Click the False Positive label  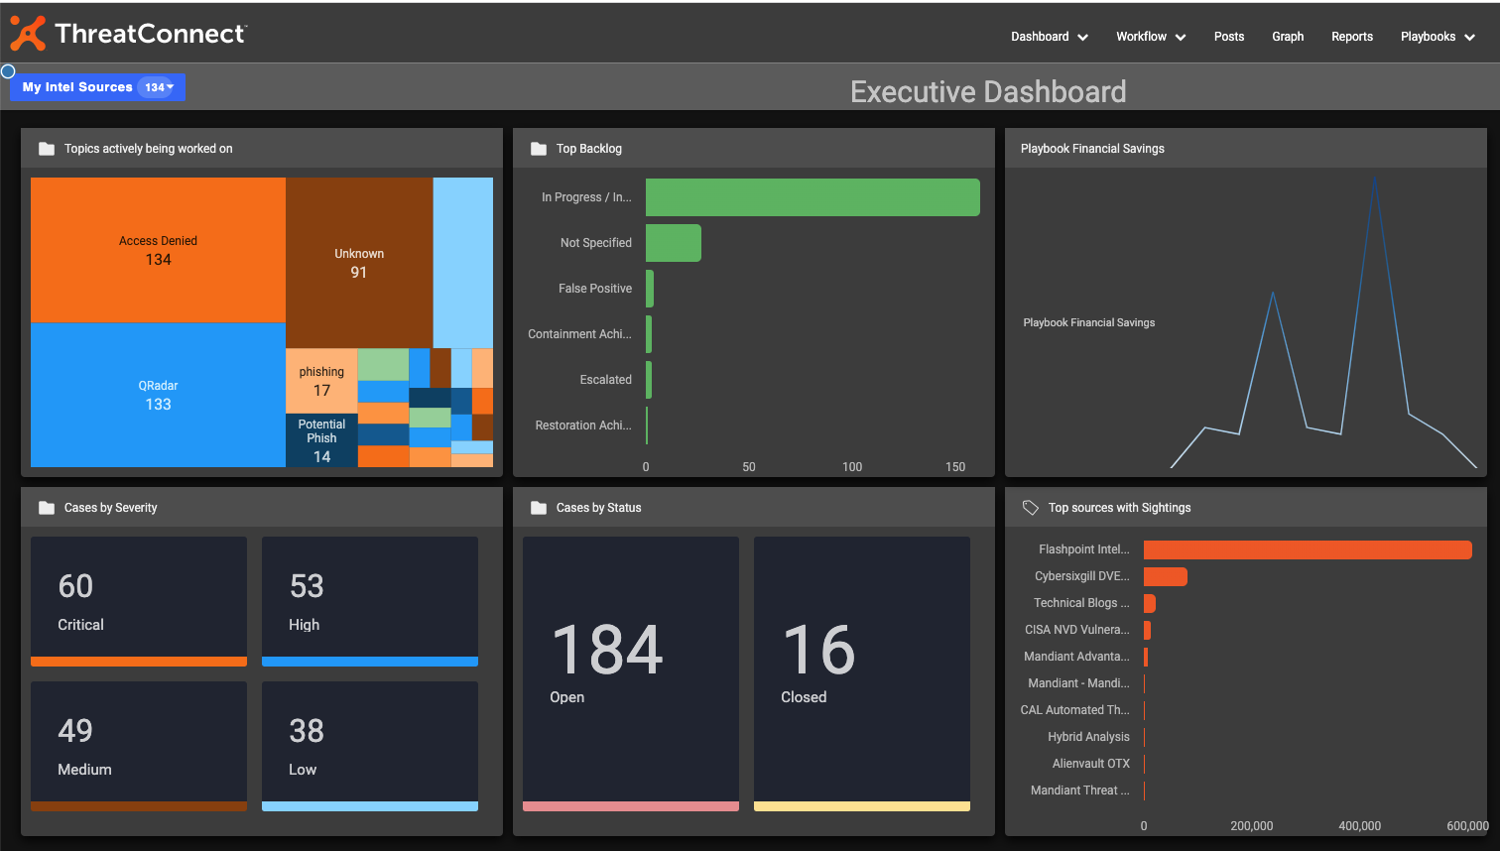click(595, 289)
